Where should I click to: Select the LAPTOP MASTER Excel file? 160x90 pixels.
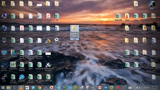coord(136,54)
